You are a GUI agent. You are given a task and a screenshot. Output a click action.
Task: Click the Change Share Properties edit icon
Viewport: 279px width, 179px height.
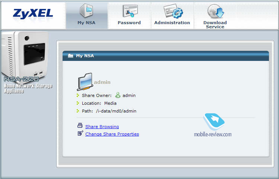(80, 133)
